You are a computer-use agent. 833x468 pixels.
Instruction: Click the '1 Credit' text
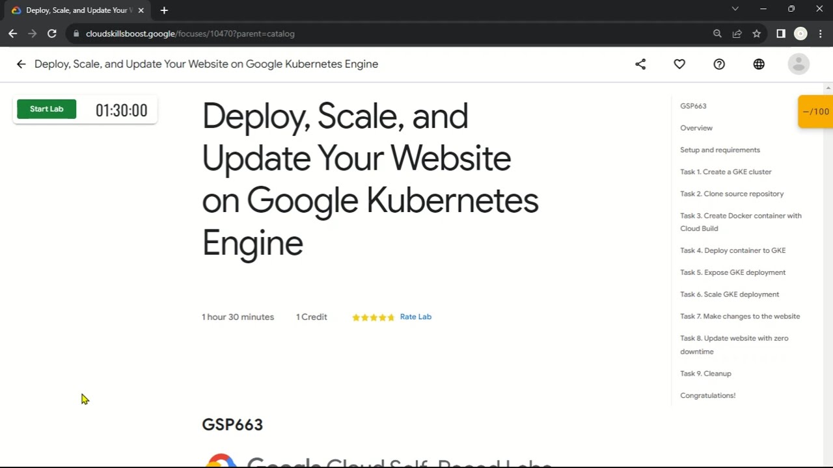pyautogui.click(x=312, y=317)
